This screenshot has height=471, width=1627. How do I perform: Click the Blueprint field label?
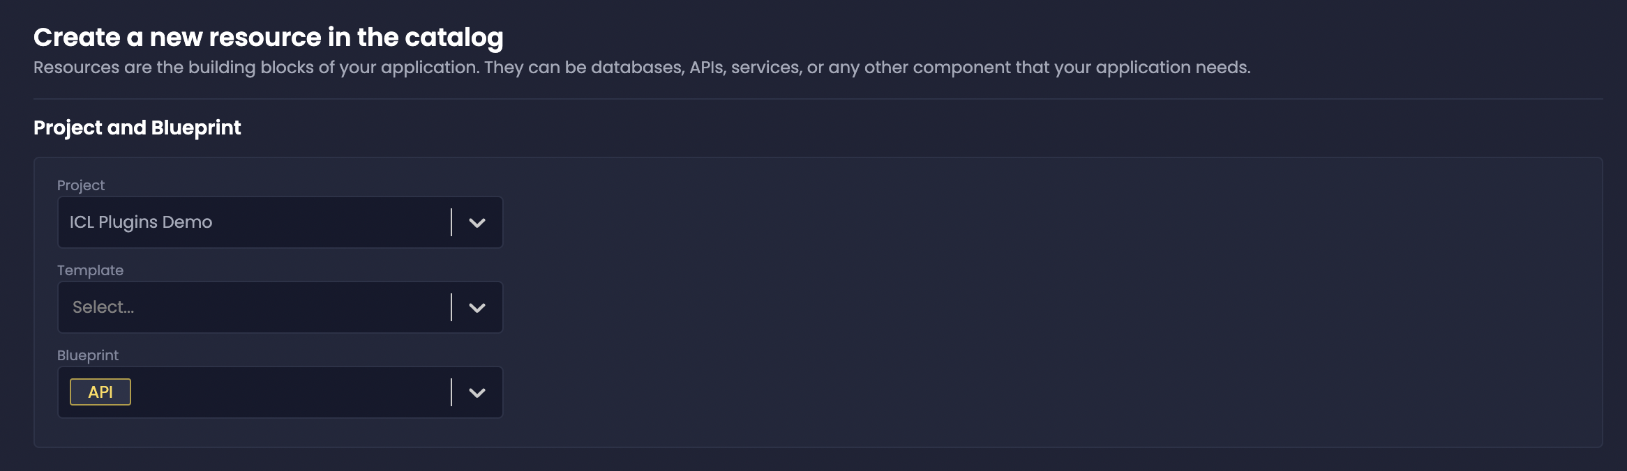(88, 355)
